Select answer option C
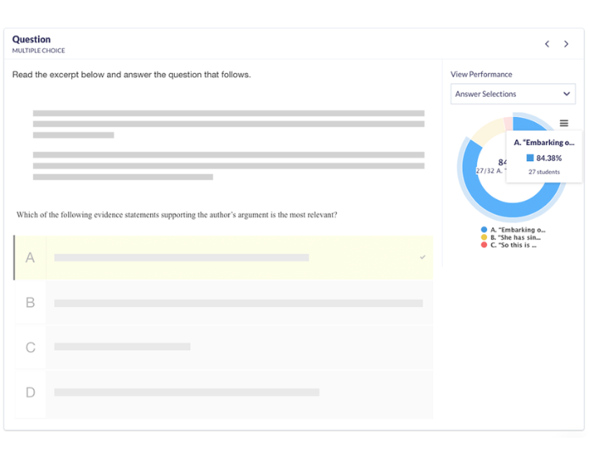This screenshot has width=589, height=458. [223, 347]
